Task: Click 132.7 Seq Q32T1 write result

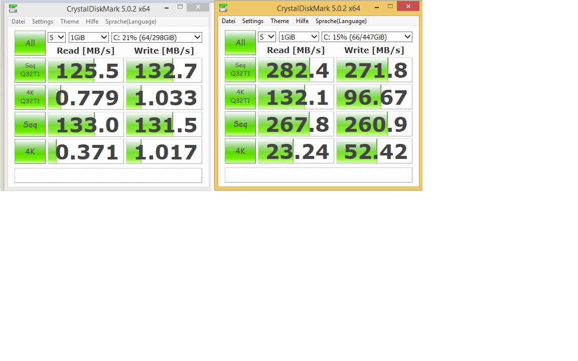Action: tap(164, 70)
